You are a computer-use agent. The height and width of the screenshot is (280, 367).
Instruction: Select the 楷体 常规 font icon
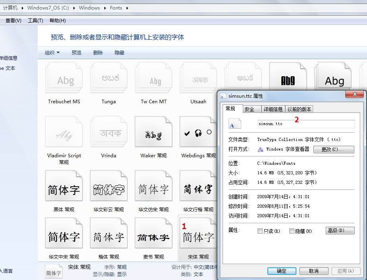coord(109,233)
